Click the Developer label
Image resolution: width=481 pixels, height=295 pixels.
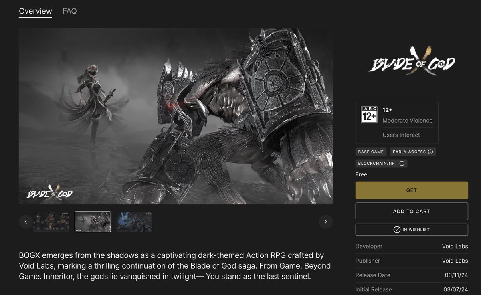pos(369,246)
